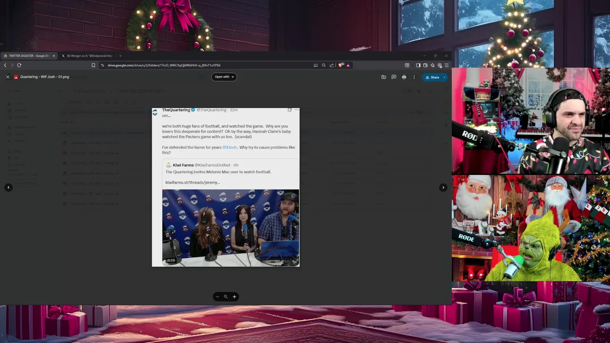Image resolution: width=610 pixels, height=343 pixels.
Task: Click the Quartering - Wtf Josh - 01.png filename
Action: [x=44, y=77]
